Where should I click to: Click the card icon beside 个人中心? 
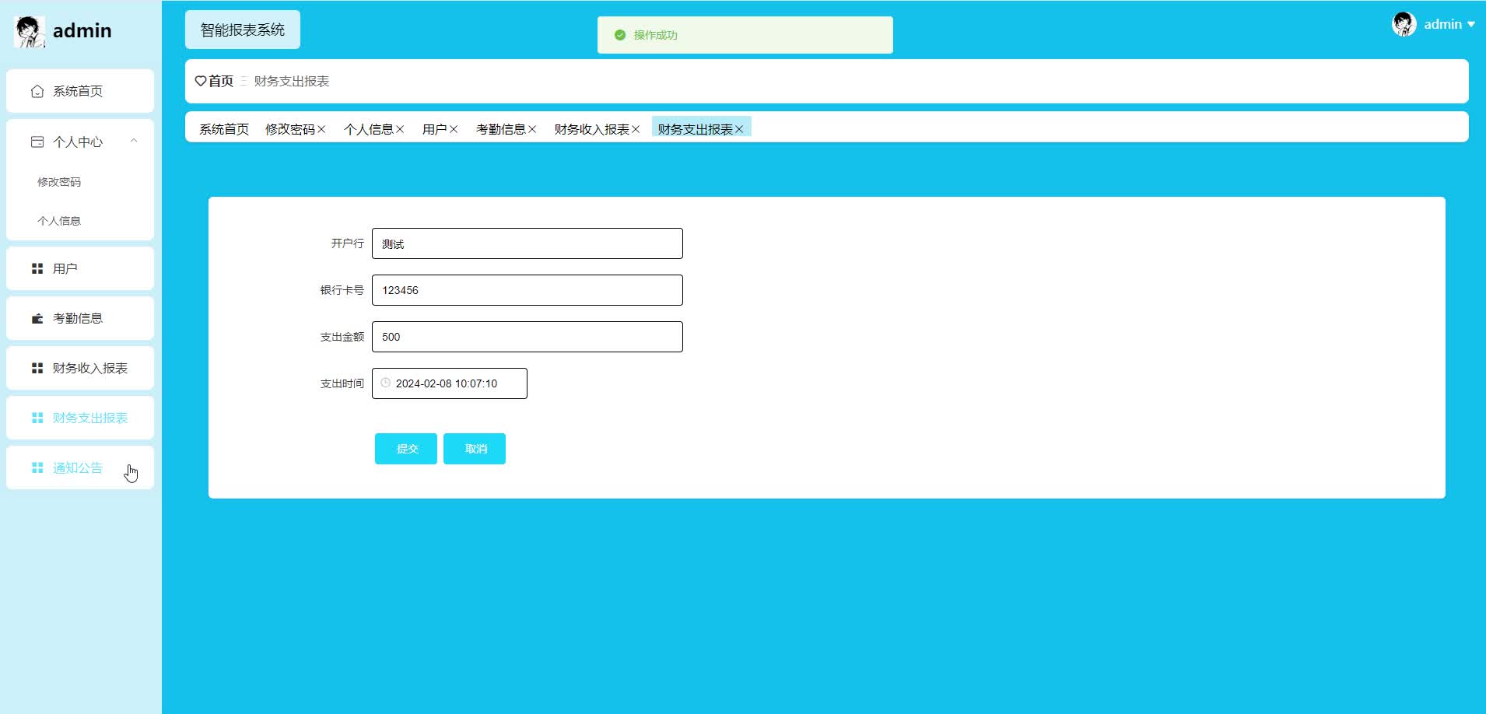(37, 142)
